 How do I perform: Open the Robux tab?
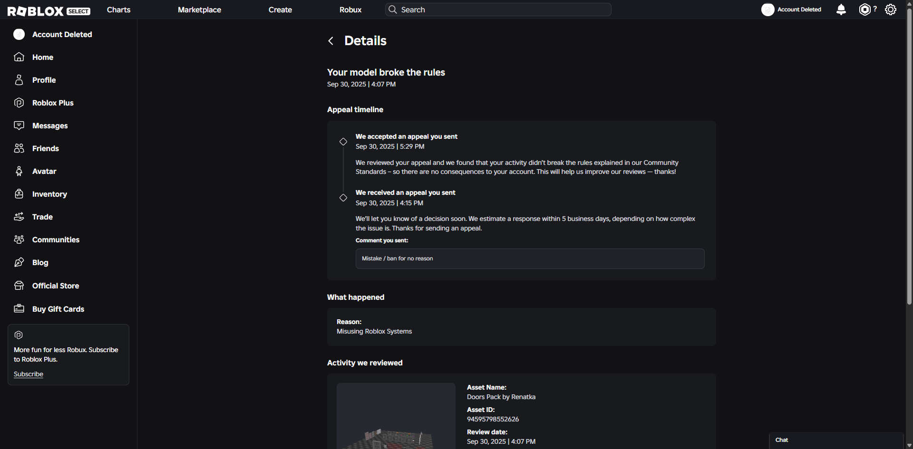point(350,10)
